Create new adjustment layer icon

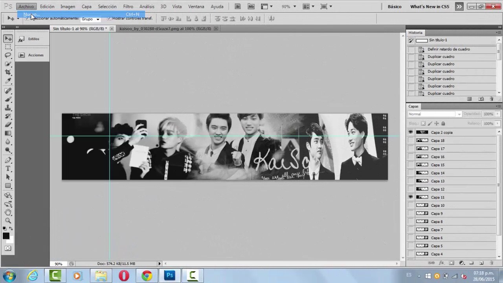point(461,263)
